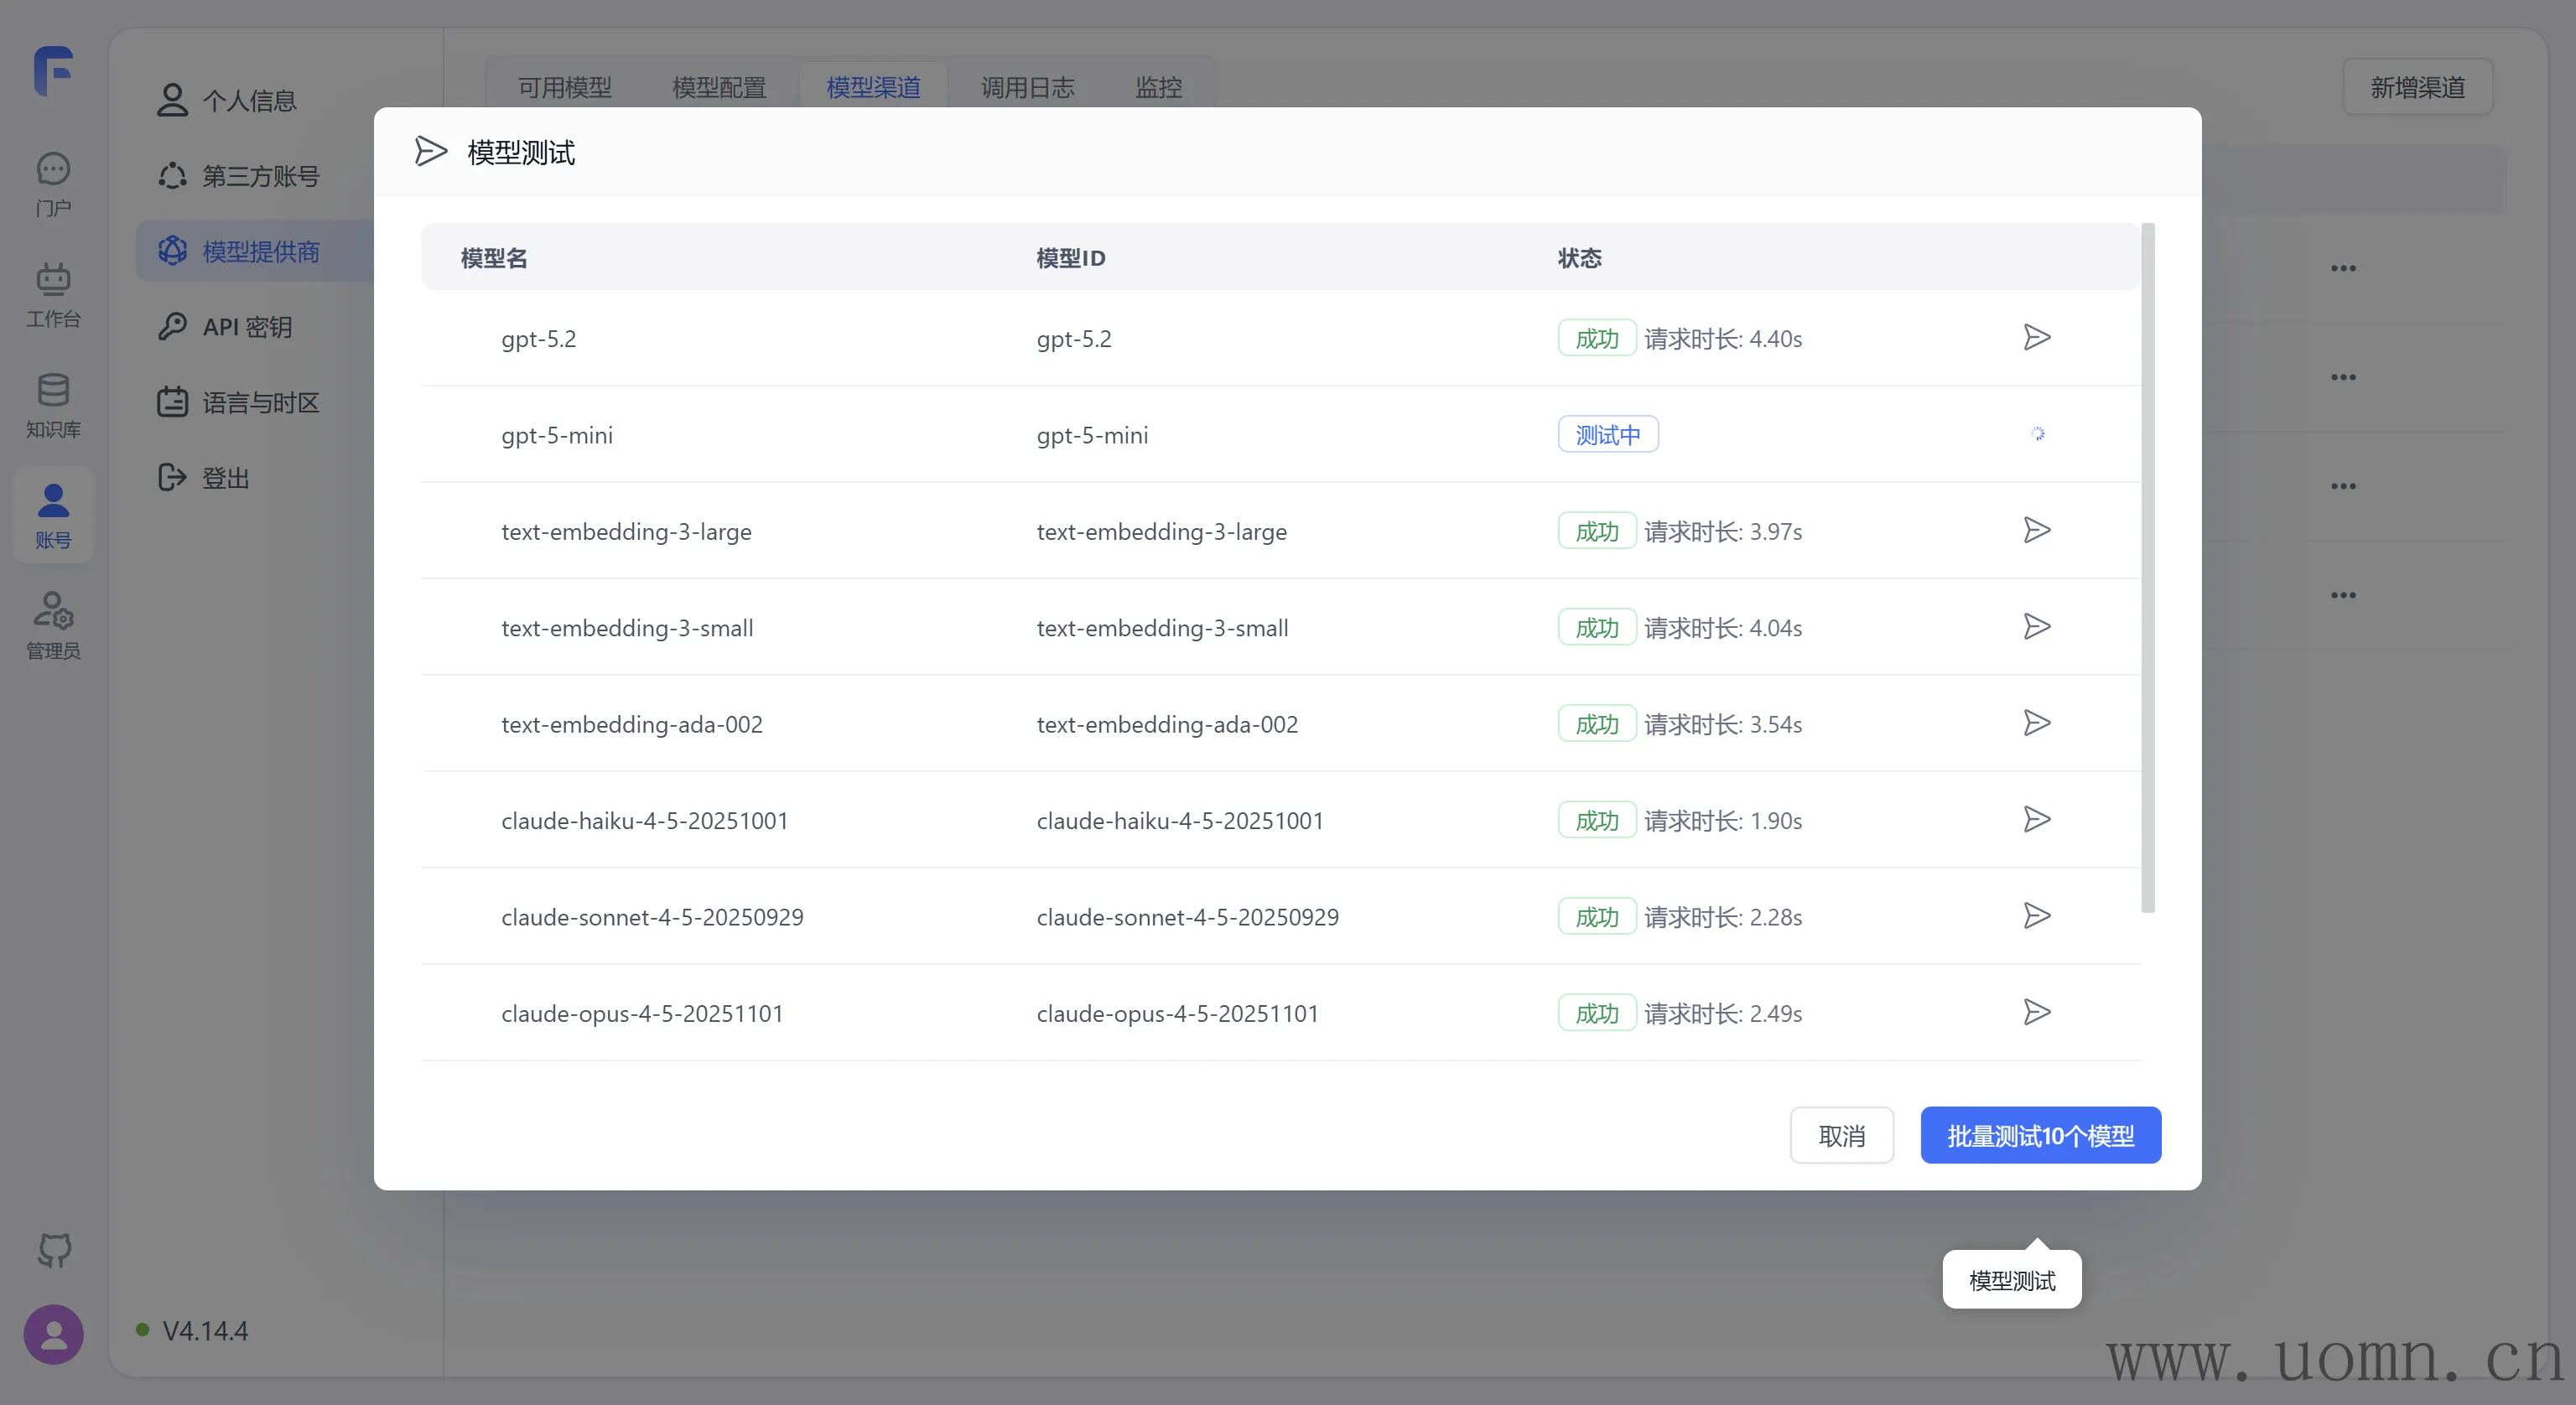Viewport: 2576px width, 1405px height.
Task: Test the claude-opus-4-5-20251101 model
Action: pos(2036,1013)
